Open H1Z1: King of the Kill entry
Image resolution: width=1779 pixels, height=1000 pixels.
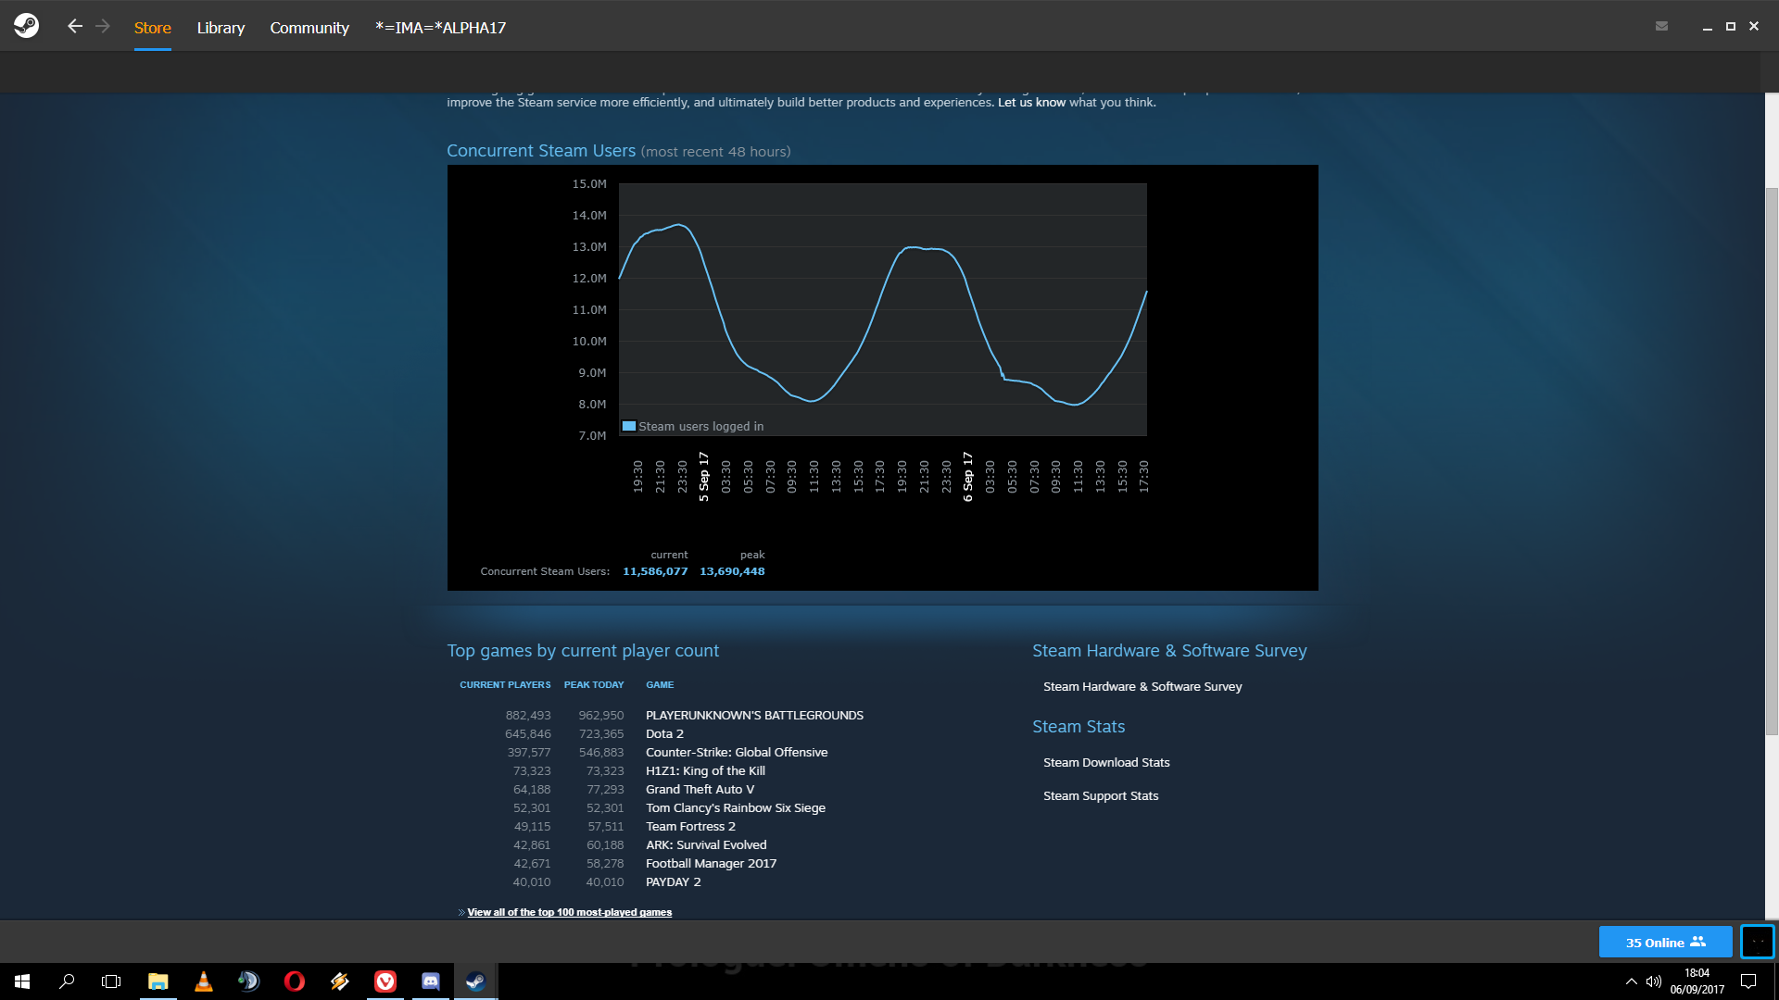pos(705,770)
